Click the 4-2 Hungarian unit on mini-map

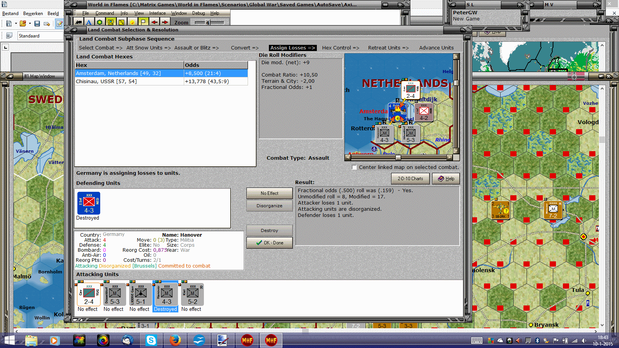point(424,112)
